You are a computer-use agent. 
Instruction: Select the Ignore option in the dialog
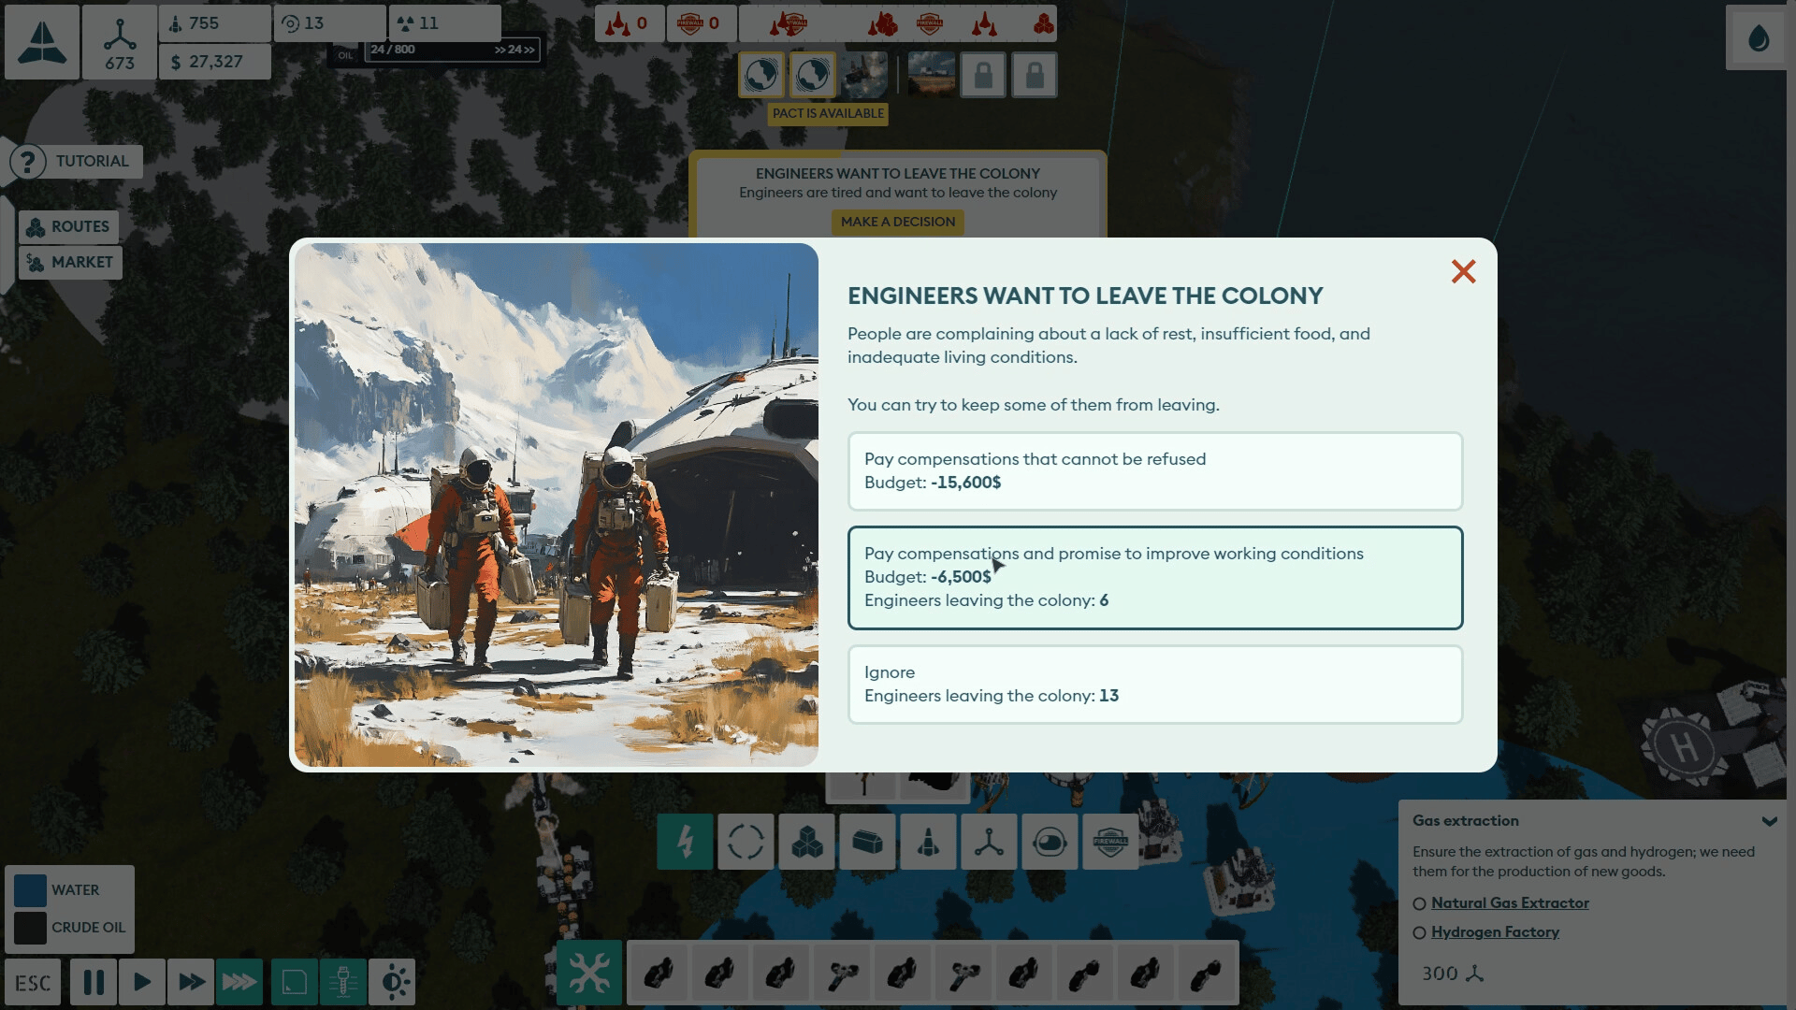(x=1154, y=685)
